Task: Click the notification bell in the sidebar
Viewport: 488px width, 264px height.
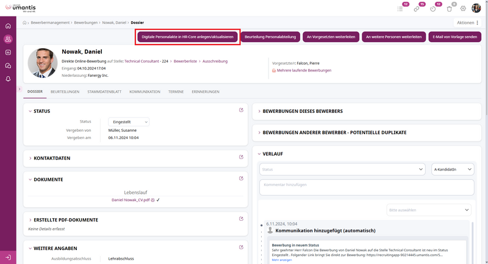Action: click(x=9, y=79)
